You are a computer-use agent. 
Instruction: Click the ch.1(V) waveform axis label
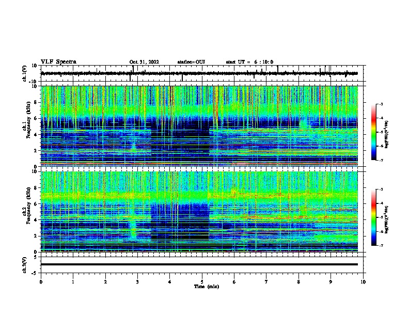[x=25, y=73]
